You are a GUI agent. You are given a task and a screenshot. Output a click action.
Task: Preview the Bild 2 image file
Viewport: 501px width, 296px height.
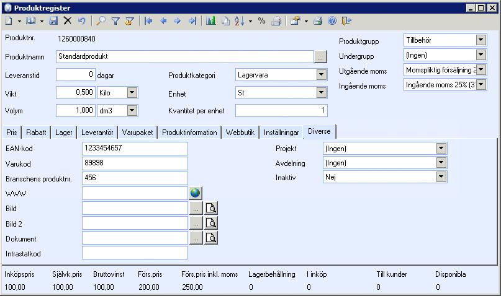pyautogui.click(x=211, y=223)
